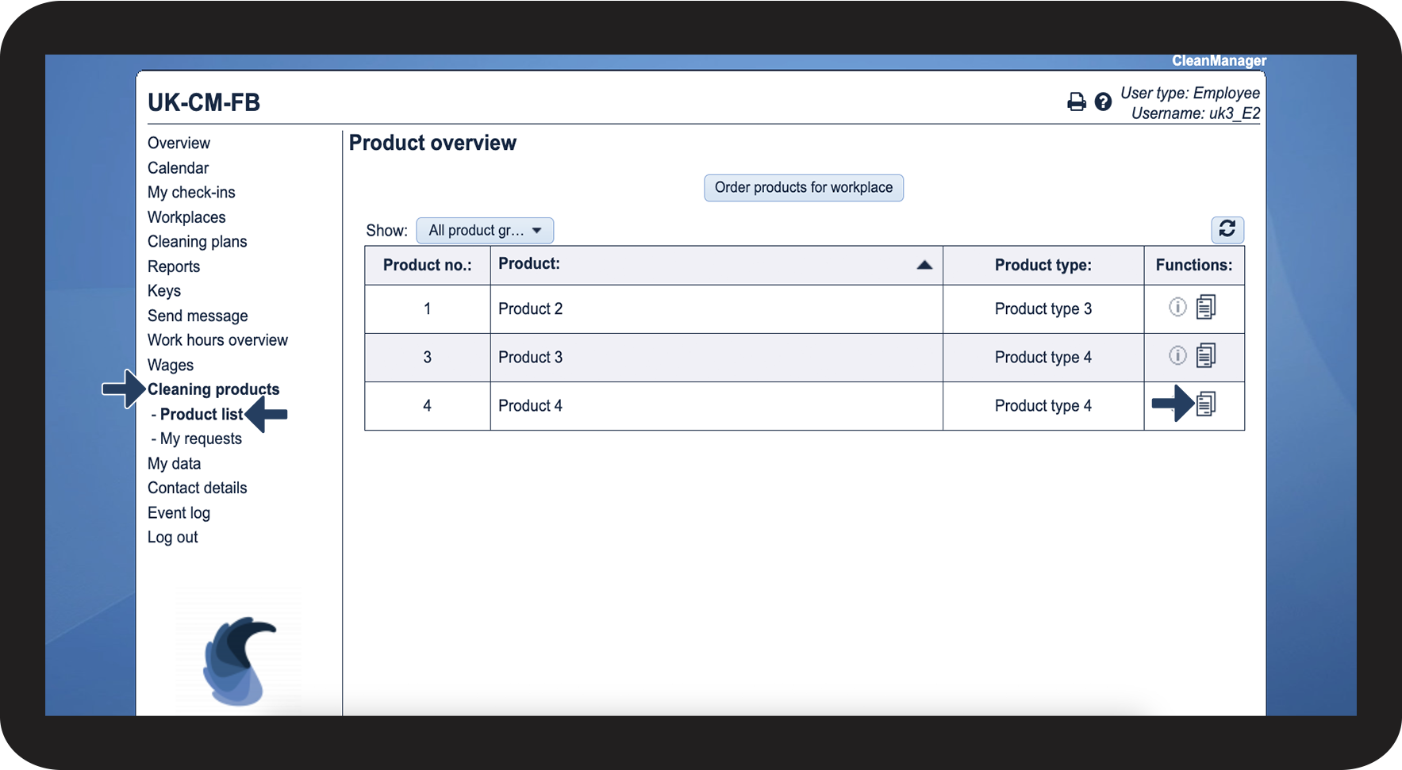Click Product no. column header

[427, 266]
